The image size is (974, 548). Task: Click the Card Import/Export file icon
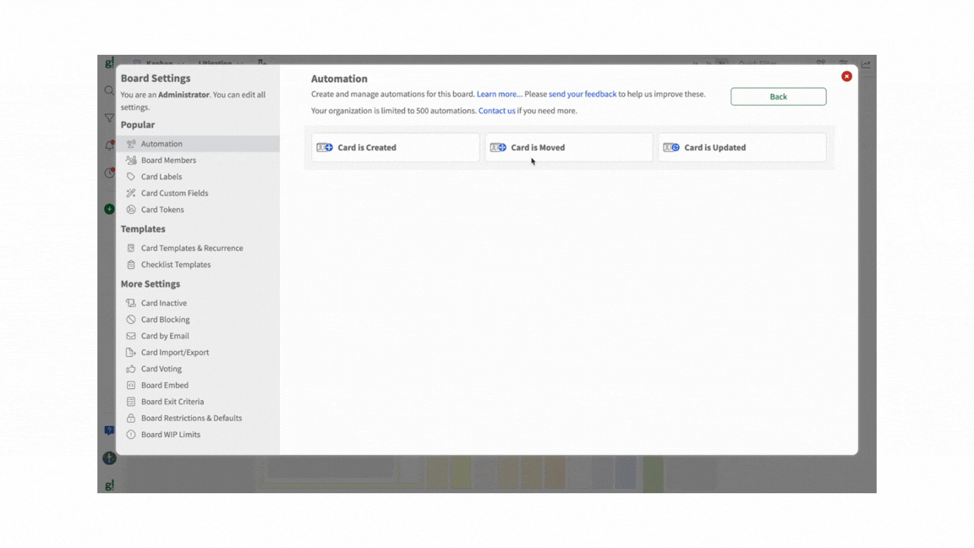pos(131,353)
